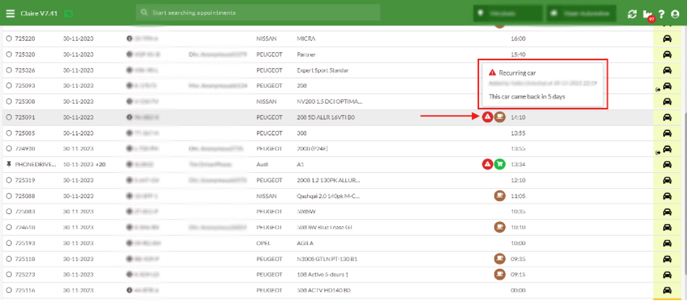Click the green shopping cart icon on Audi A1 row
The width and height of the screenshot is (687, 304).
click(x=499, y=164)
